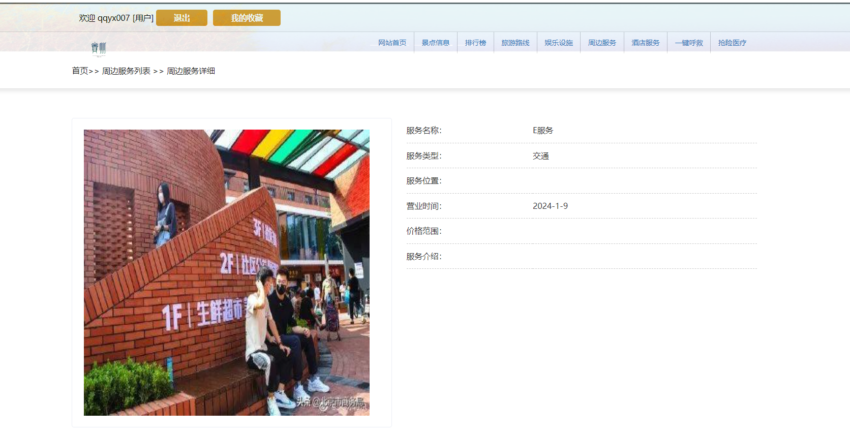Click 周边服务详细 breadcrumb text
This screenshot has height=433, width=850.
point(191,71)
